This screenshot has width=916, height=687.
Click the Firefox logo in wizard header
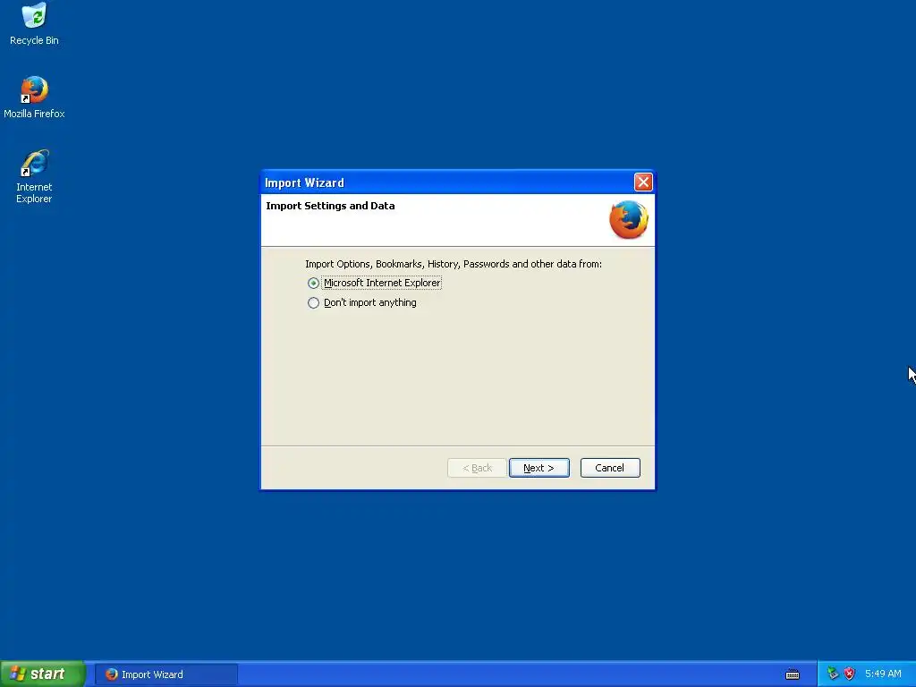click(x=629, y=220)
